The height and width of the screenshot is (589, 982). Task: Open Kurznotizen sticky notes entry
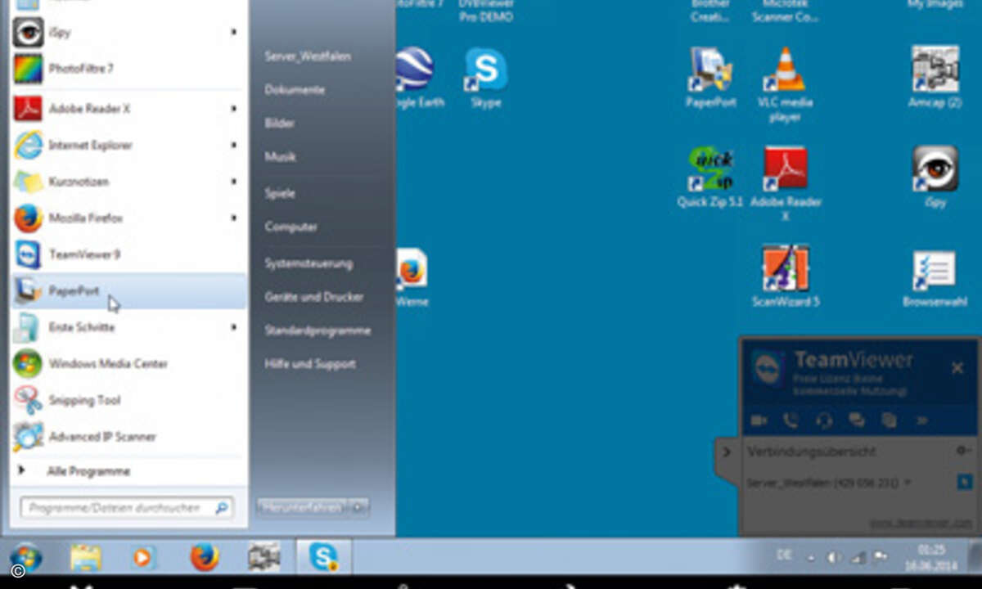127,182
